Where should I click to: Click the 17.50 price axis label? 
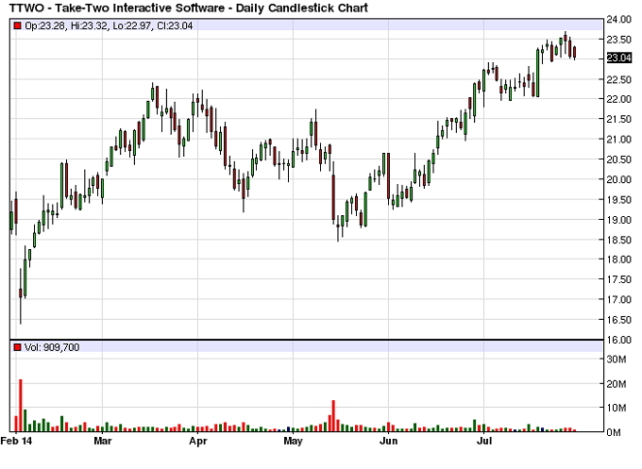tap(618, 279)
